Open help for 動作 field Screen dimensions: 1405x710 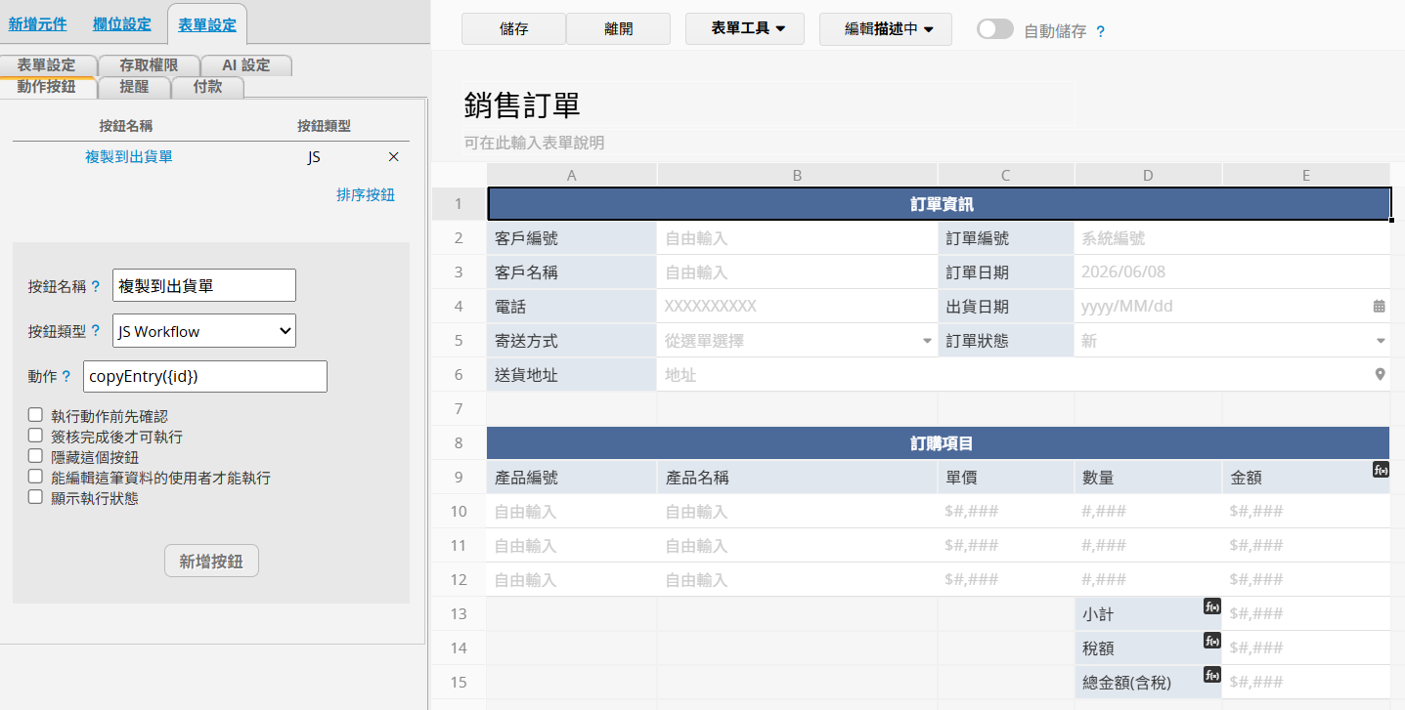[66, 376]
